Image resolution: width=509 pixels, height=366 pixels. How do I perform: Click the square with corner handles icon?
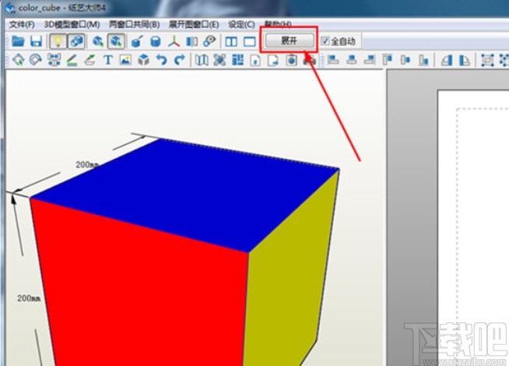coord(487,60)
